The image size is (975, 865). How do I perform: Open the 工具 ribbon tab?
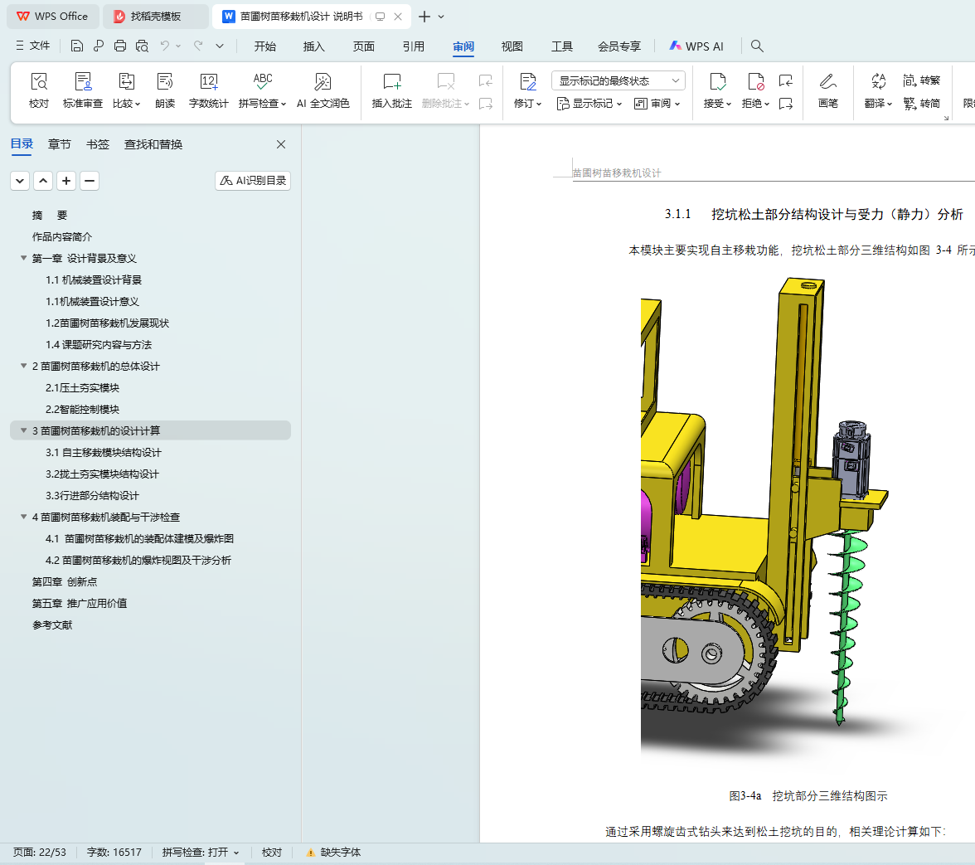[562, 46]
